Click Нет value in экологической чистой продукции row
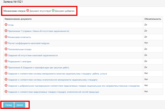The width and height of the screenshot is (165, 109). [146, 92]
